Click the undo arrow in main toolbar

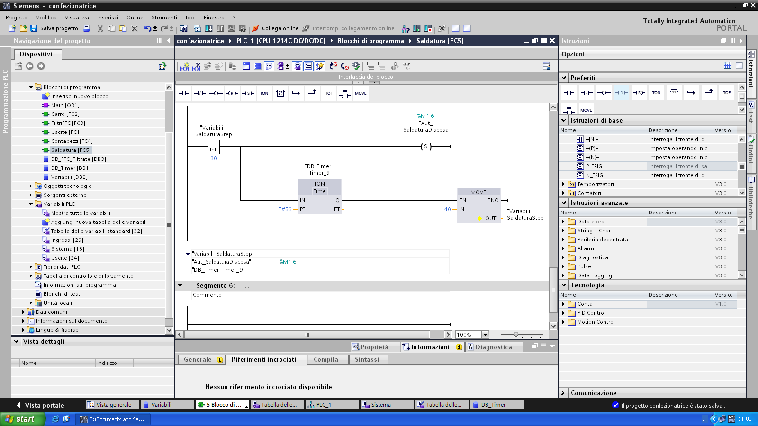147,28
